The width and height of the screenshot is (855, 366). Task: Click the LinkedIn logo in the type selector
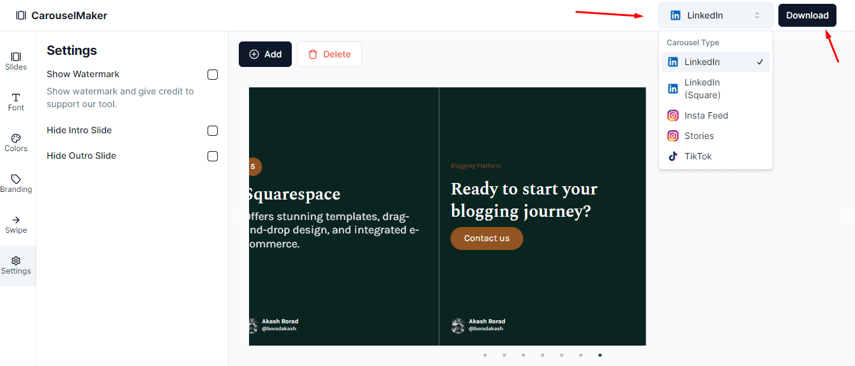pyautogui.click(x=676, y=15)
